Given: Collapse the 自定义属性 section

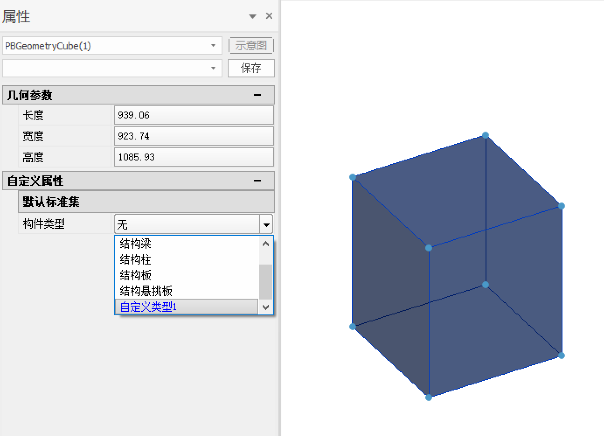Looking at the screenshot, I should click(x=257, y=181).
